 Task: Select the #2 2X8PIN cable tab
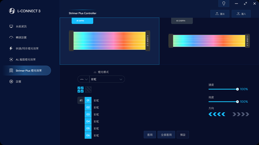coord(182,21)
